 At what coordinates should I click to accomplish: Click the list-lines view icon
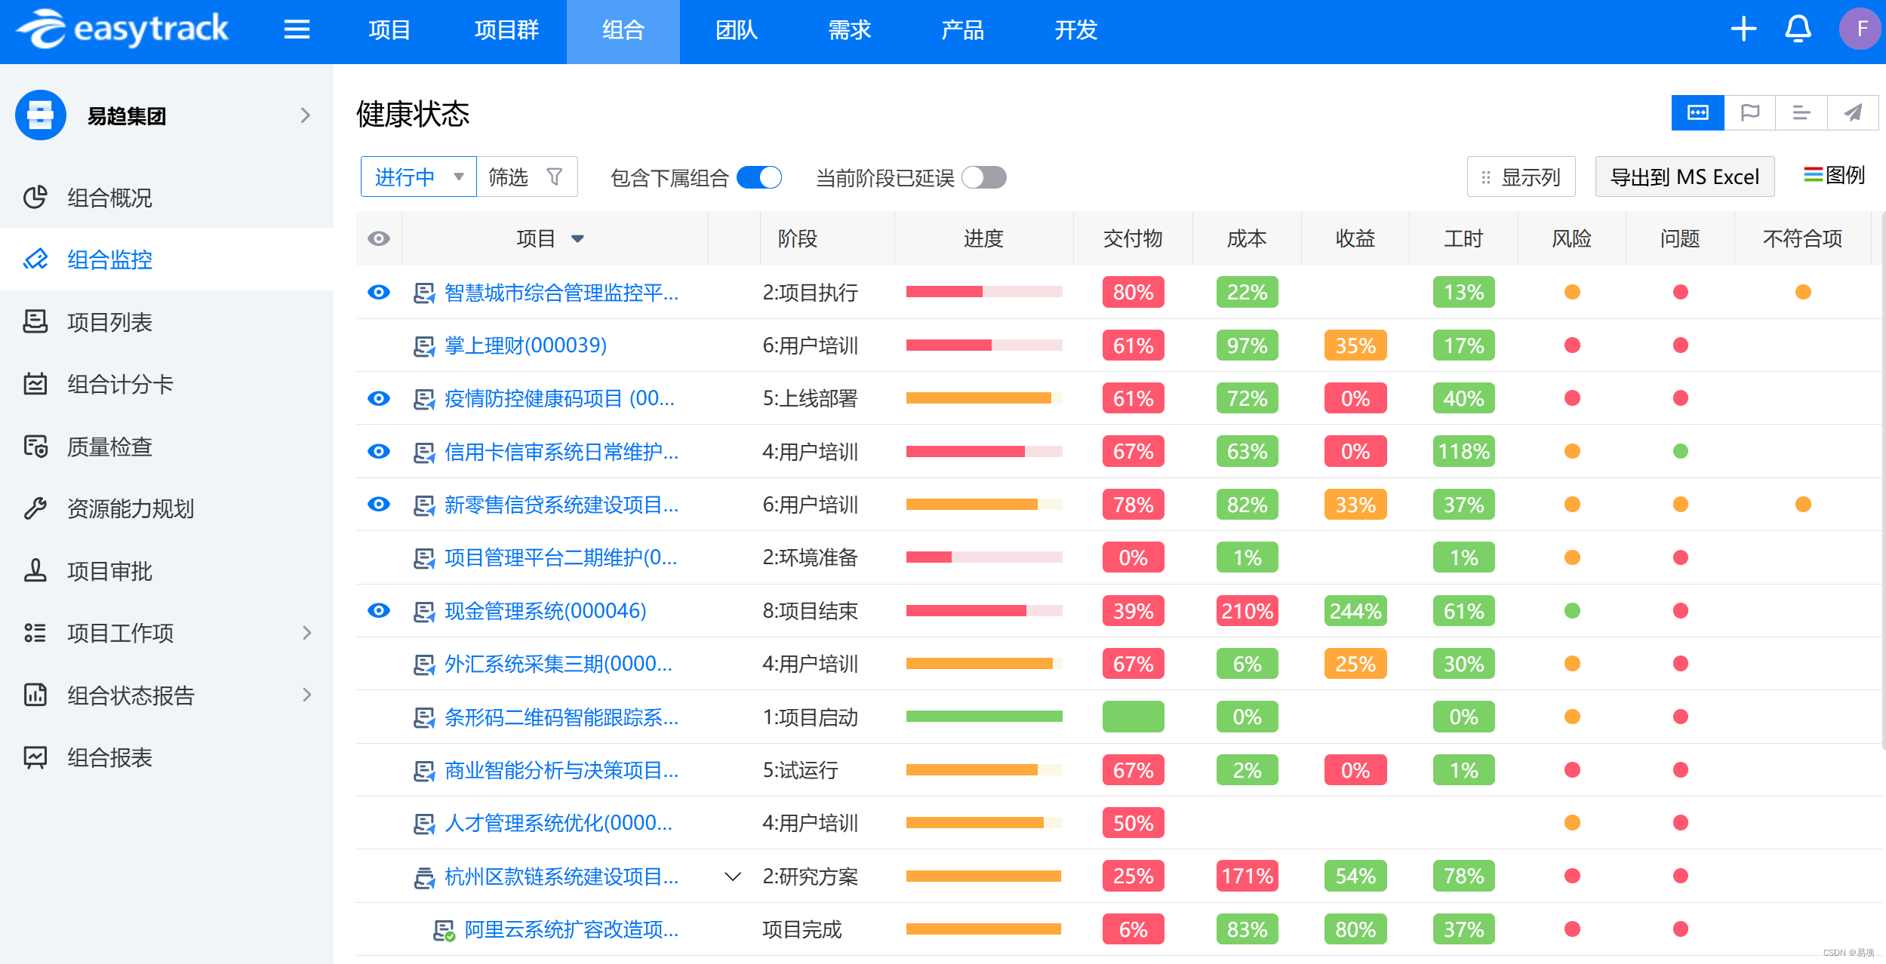click(x=1801, y=113)
